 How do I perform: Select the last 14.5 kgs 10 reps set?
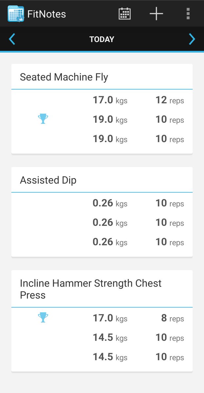point(102,357)
